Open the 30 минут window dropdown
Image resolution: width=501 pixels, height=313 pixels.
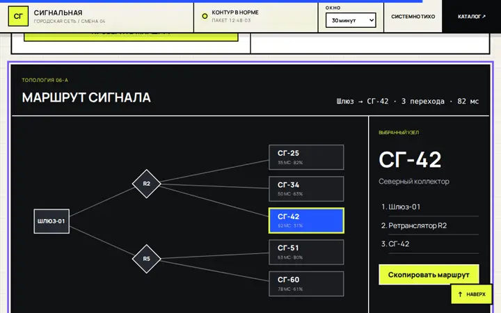tap(351, 20)
